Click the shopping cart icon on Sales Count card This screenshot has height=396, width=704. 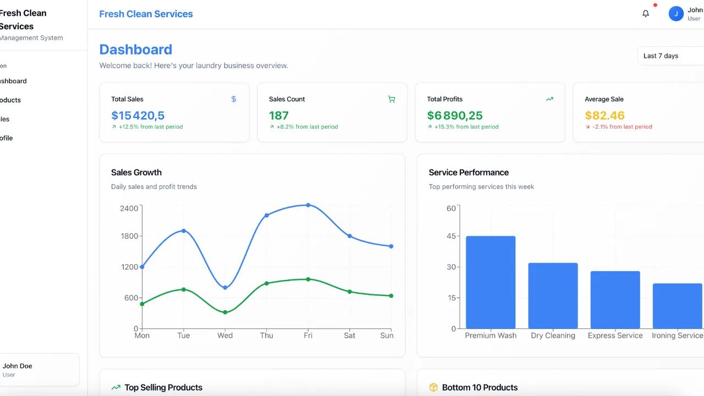click(x=392, y=99)
